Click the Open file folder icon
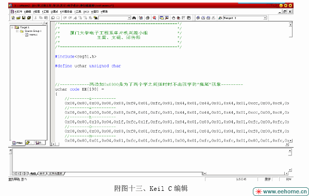This screenshot has width=309, height=196. pyautogui.click(x=19, y=18)
